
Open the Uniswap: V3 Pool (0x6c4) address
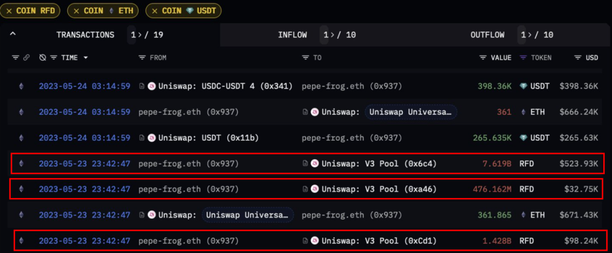click(x=379, y=163)
